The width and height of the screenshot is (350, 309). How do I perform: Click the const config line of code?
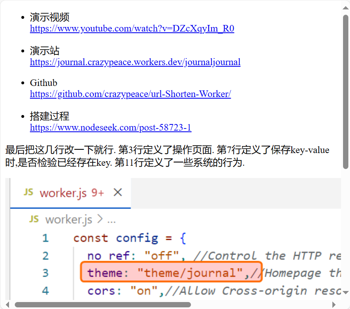[x=130, y=238]
